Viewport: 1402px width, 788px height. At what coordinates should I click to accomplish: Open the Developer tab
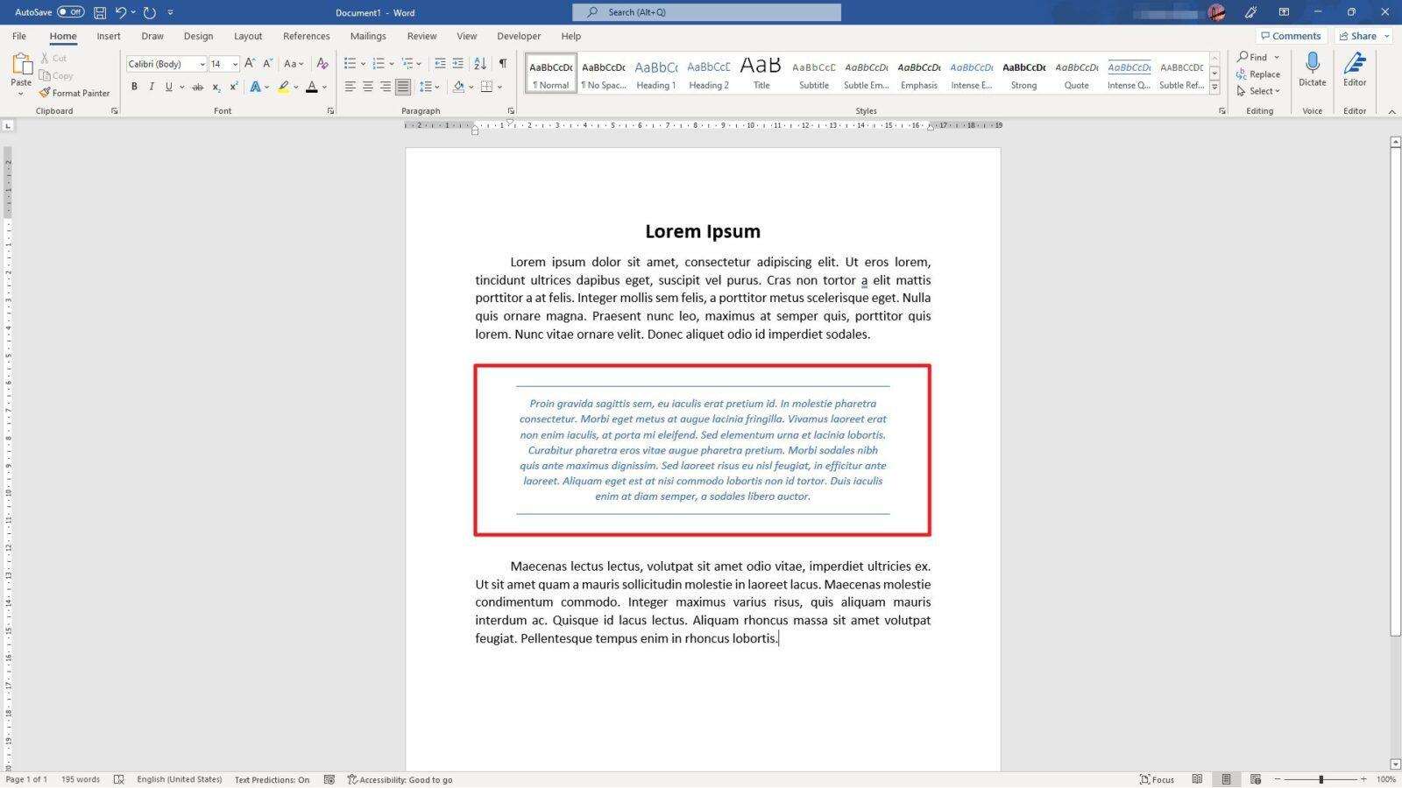click(x=518, y=36)
